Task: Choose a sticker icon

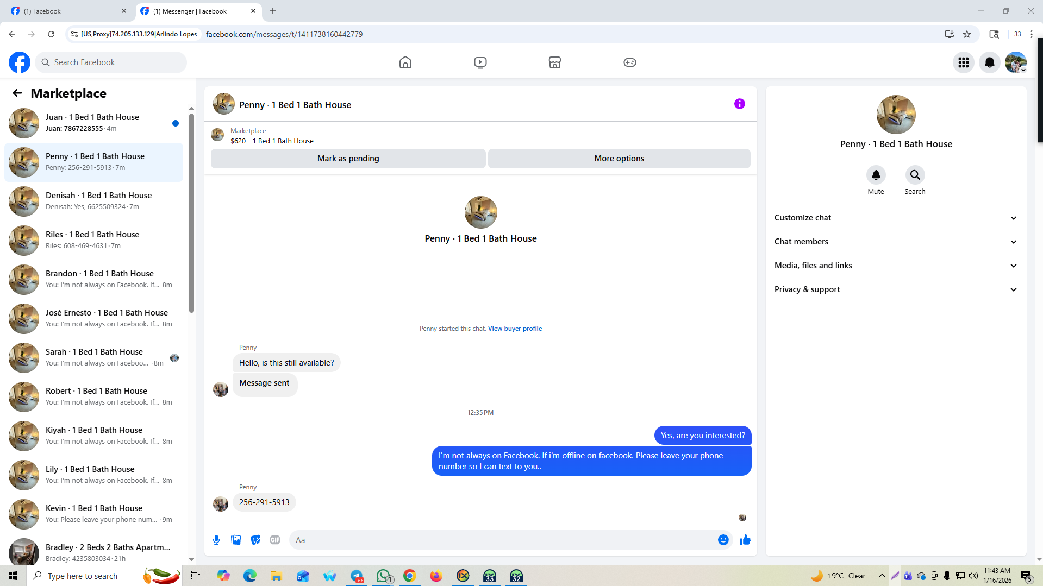Action: tap(255, 540)
